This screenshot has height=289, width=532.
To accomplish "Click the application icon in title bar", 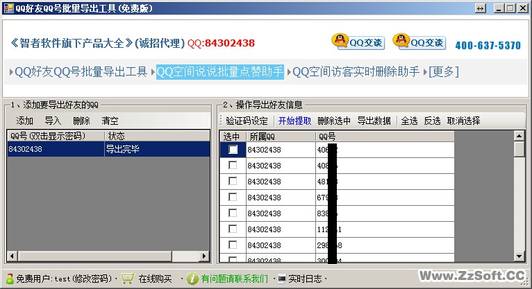I will (8, 8).
